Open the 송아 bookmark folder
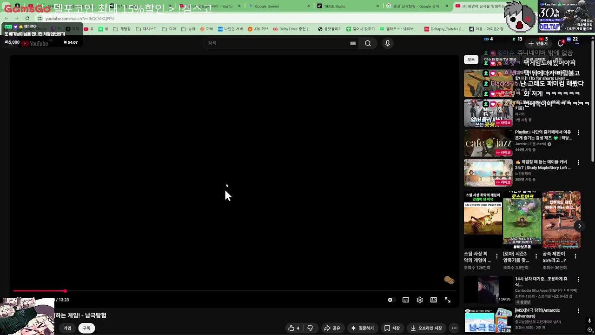Viewport: 595px width, 335px height. coord(188,29)
